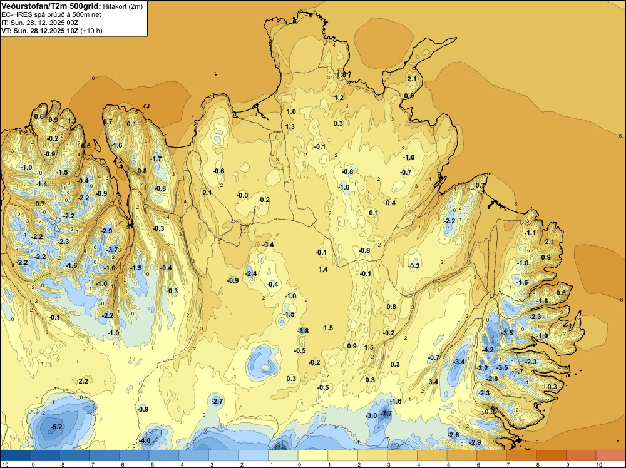Click legend swatch between 0 and 1
Screen dimensions: 626x468
[x=313, y=455]
